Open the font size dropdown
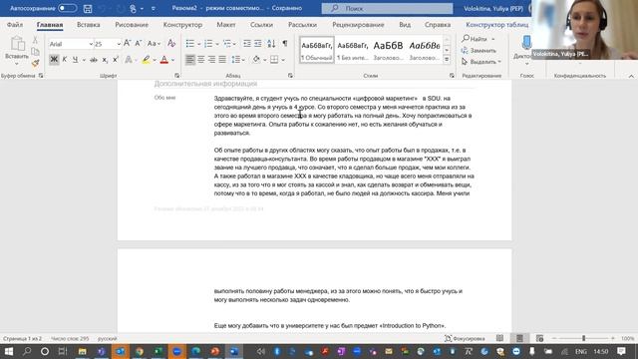The image size is (638, 359). [x=119, y=44]
